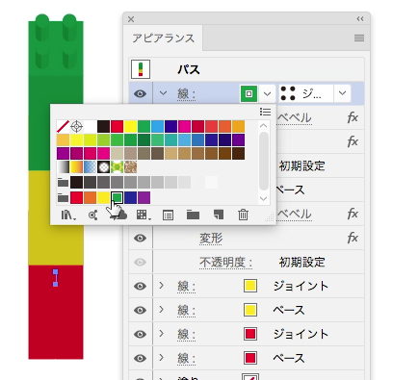Click the path thumbnail beside パス
Image resolution: width=393 pixels, height=380 pixels.
(141, 69)
